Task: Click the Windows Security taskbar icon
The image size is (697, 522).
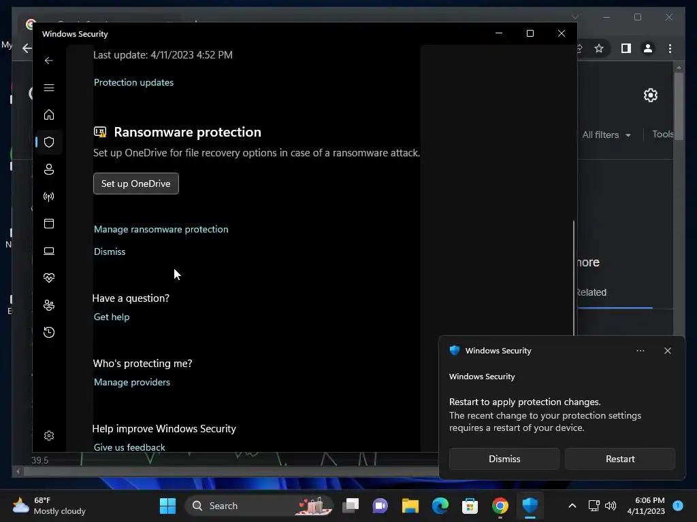Action: pos(530,506)
